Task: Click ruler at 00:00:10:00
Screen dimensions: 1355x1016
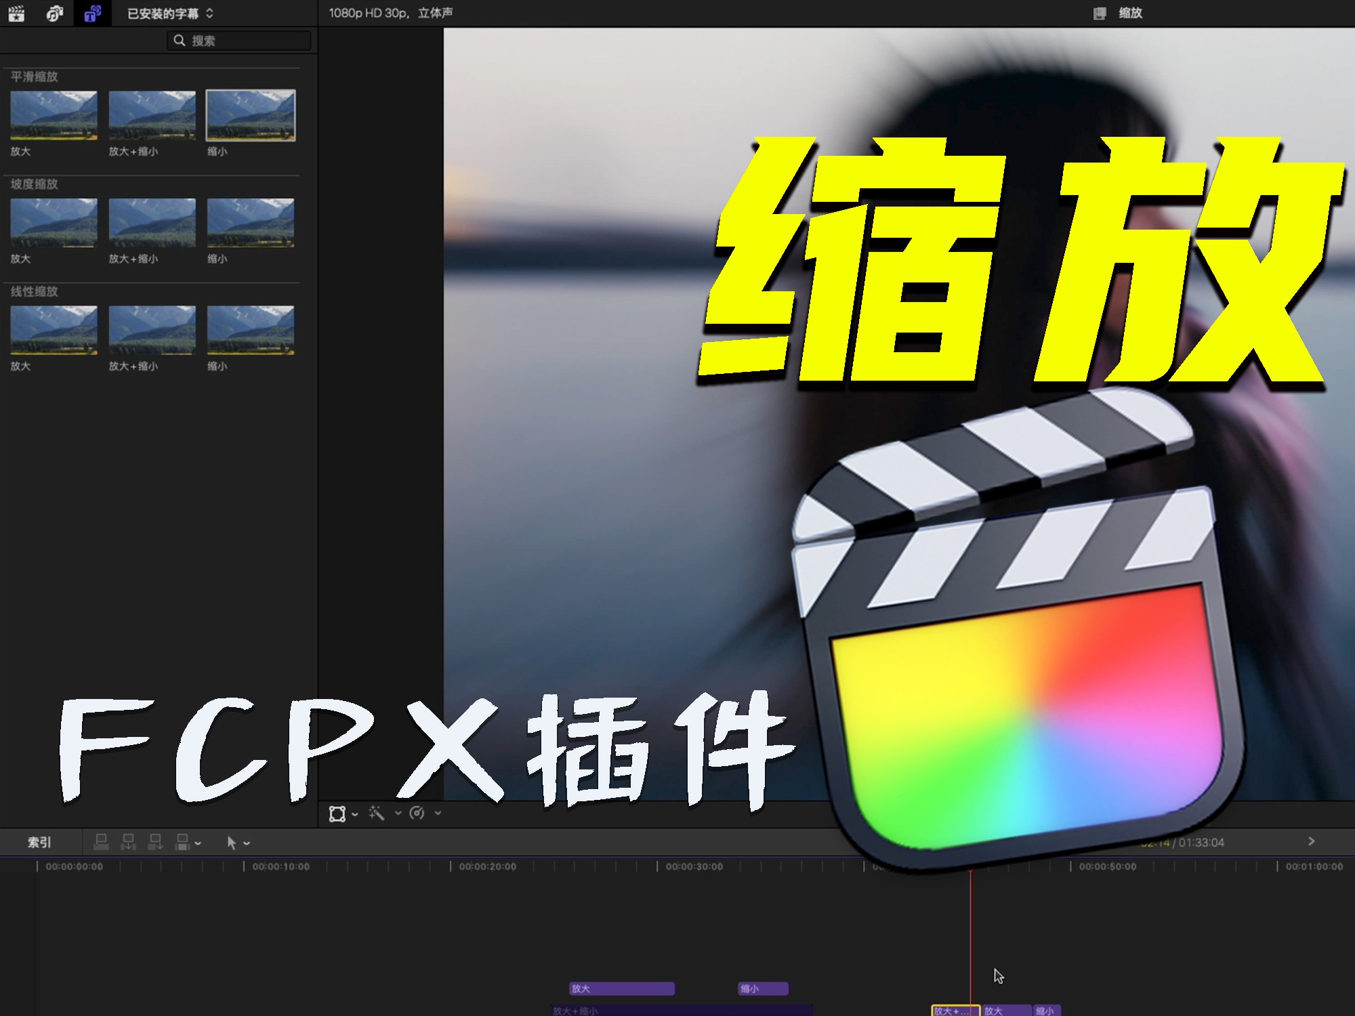Action: pyautogui.click(x=281, y=867)
